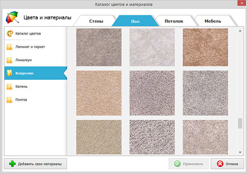Click the green checkmark icon on Применить
248x174 pixels.
click(x=177, y=164)
